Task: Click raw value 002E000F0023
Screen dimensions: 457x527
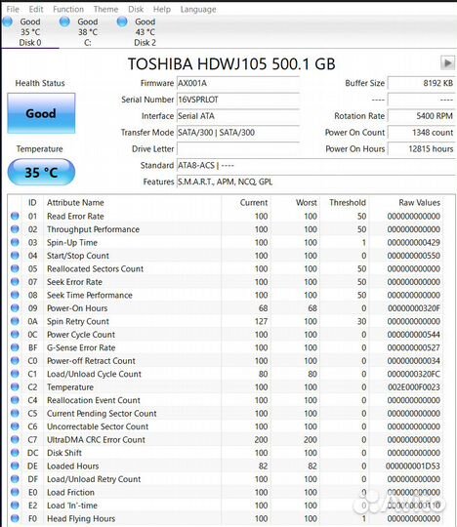Action: [414, 386]
